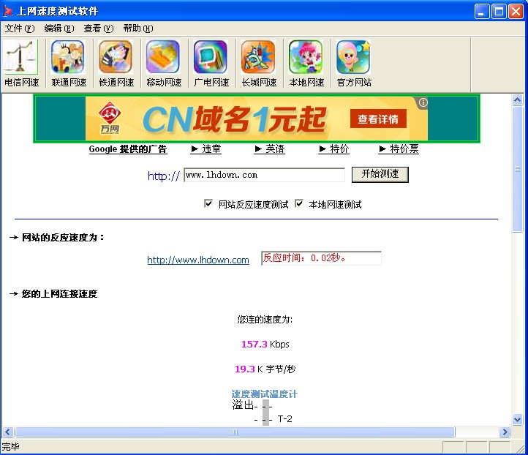Click the horizontal scrollbar right arrow
Viewport: 528px width, 455px height.
(505, 432)
